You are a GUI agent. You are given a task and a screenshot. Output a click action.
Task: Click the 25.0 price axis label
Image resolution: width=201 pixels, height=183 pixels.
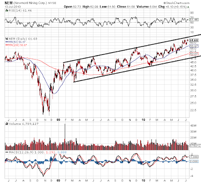tap(193, 103)
